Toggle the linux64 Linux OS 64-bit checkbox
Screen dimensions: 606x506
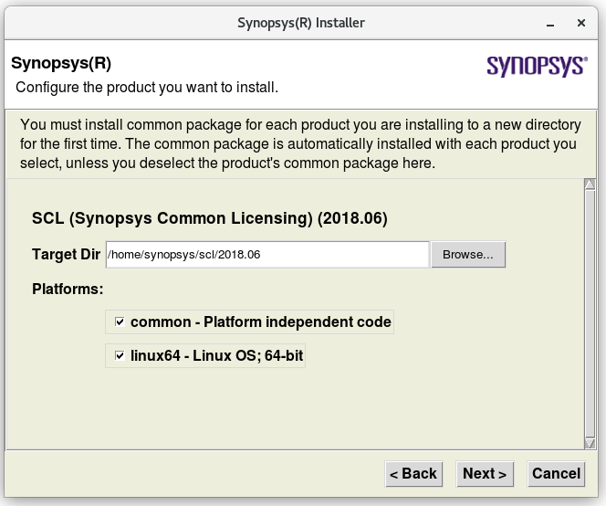tap(120, 355)
